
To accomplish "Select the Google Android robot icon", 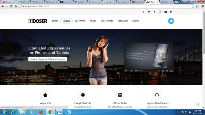I will (x=83, y=95).
